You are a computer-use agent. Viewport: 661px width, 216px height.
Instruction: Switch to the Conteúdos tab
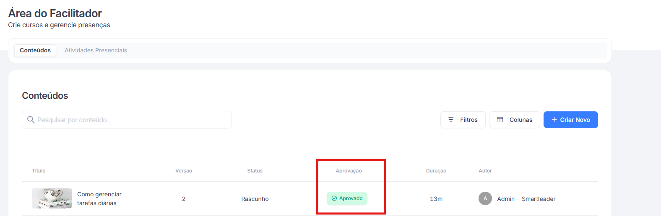(x=35, y=50)
